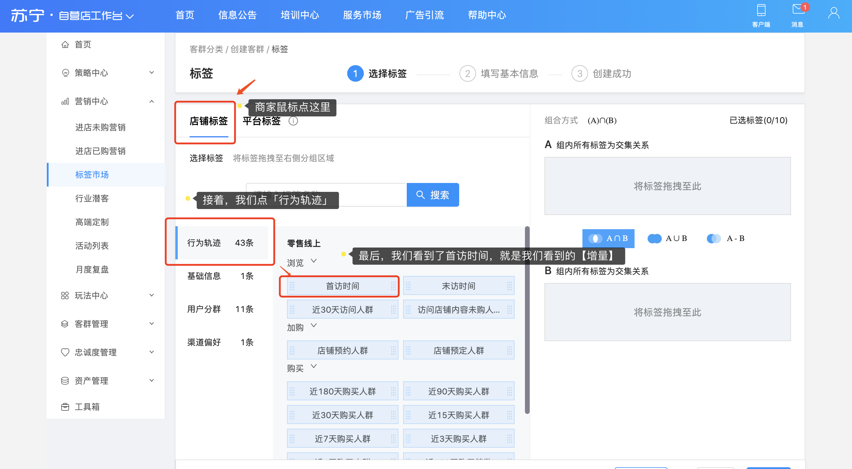Open 帮助中心 in top navigation
Image resolution: width=852 pixels, height=469 pixels.
pyautogui.click(x=487, y=15)
